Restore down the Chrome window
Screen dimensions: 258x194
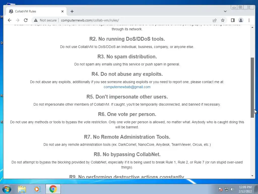(x=240, y=7)
